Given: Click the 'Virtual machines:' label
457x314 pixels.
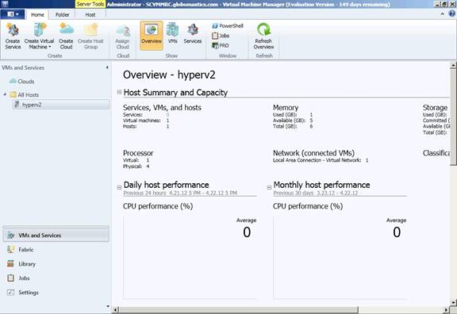Looking at the screenshot, I should (x=142, y=121).
